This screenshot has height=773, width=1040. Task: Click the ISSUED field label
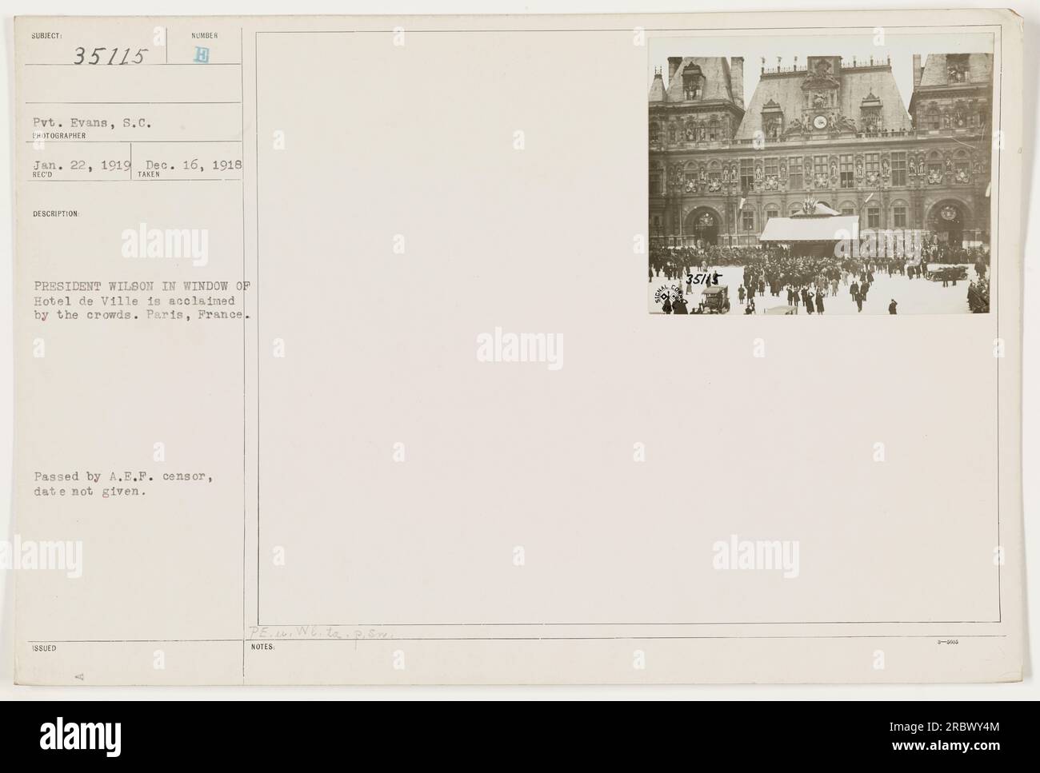[45, 648]
